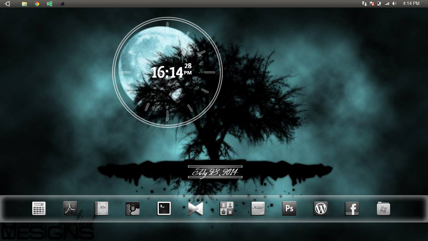Open WordPress from the dock
Viewport: 428px width, 241px height.
(320, 208)
